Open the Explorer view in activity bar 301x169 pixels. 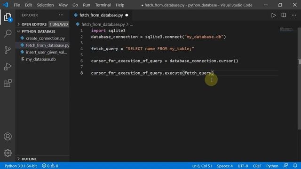click(x=8, y=17)
